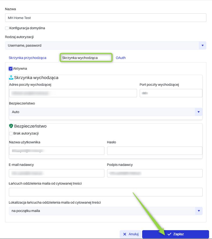Expand the Bezpieczeństwo Auto dropdown
Screen dimensions: 212x239
coord(198,112)
